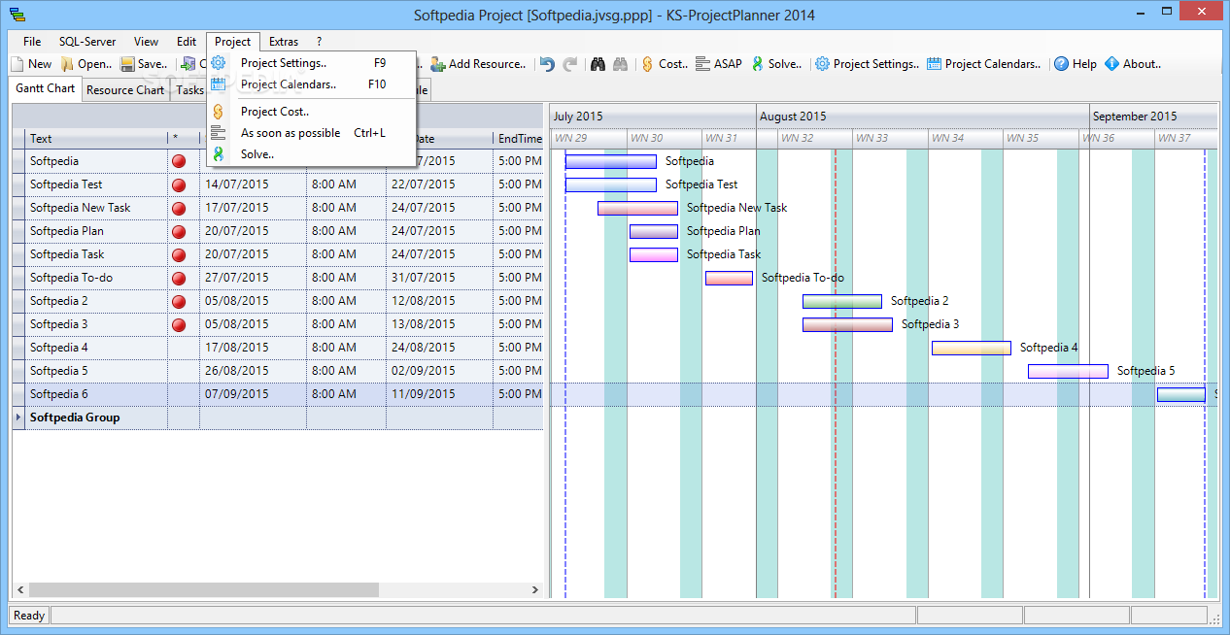Open Find with the dark binoculars icon
The height and width of the screenshot is (635, 1230).
pos(598,64)
